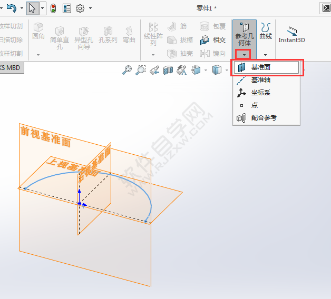Toggle the Section View icon
This screenshot has width=331, height=299.
pos(168,70)
